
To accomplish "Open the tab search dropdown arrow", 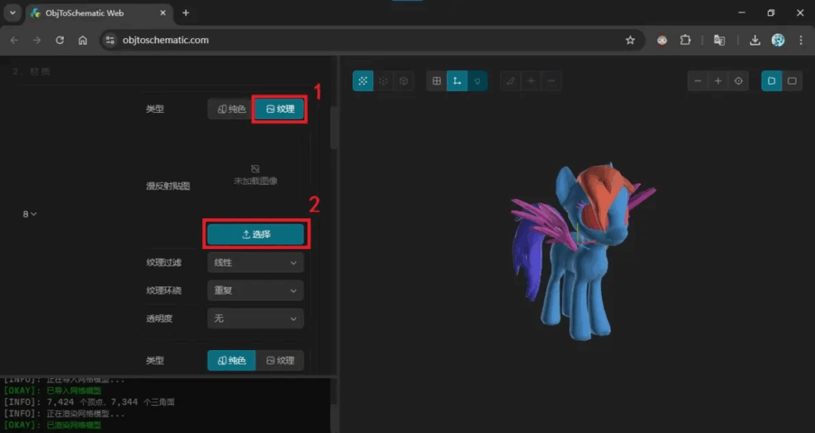I will 13,13.
